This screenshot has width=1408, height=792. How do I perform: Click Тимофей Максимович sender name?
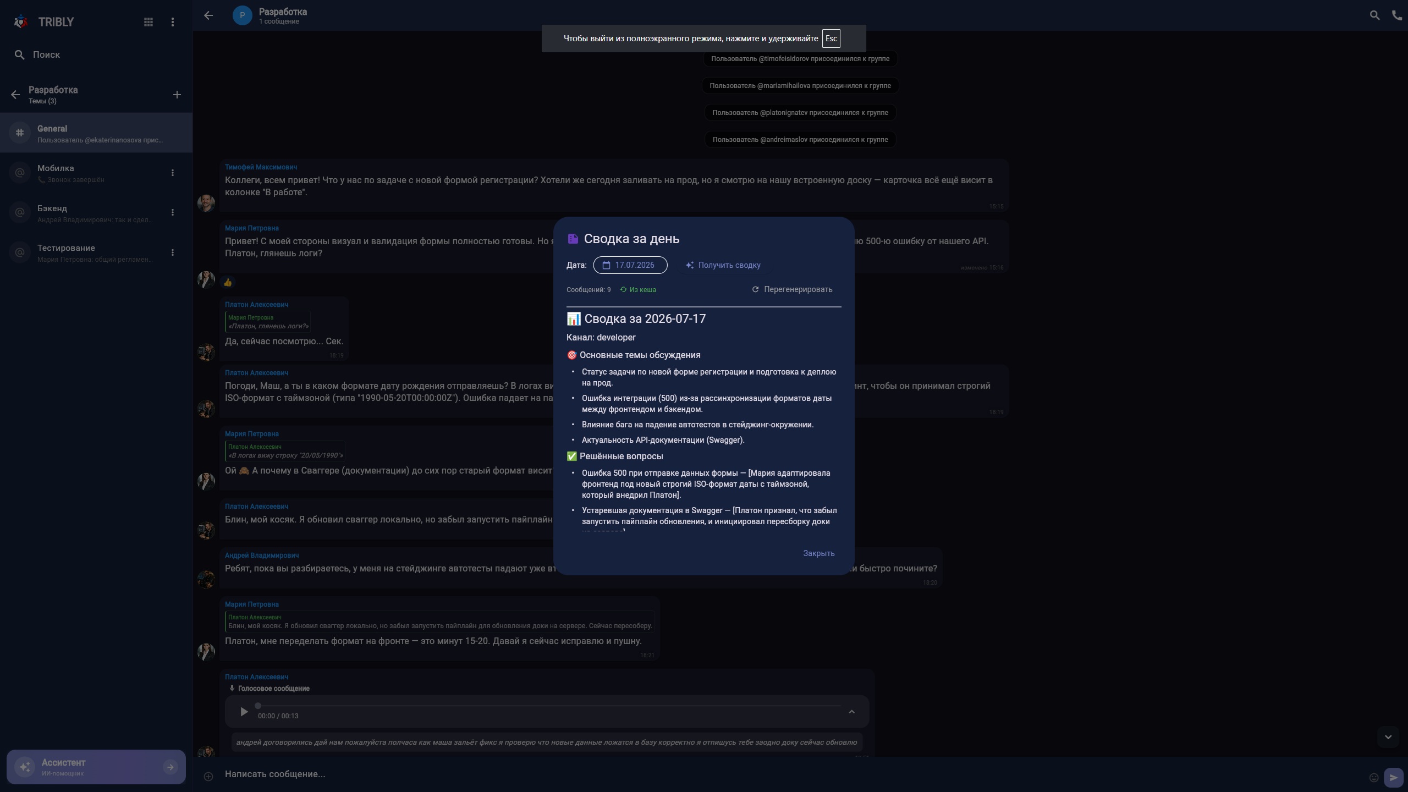pyautogui.click(x=261, y=167)
